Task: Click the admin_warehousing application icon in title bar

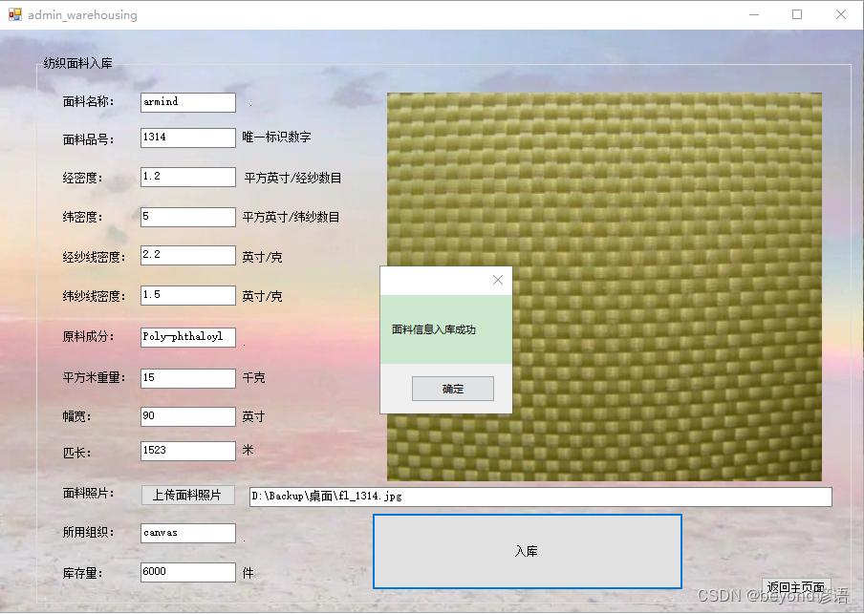Action: 14,14
